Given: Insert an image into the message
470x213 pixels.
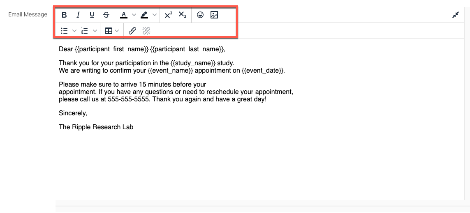Looking at the screenshot, I should point(214,15).
